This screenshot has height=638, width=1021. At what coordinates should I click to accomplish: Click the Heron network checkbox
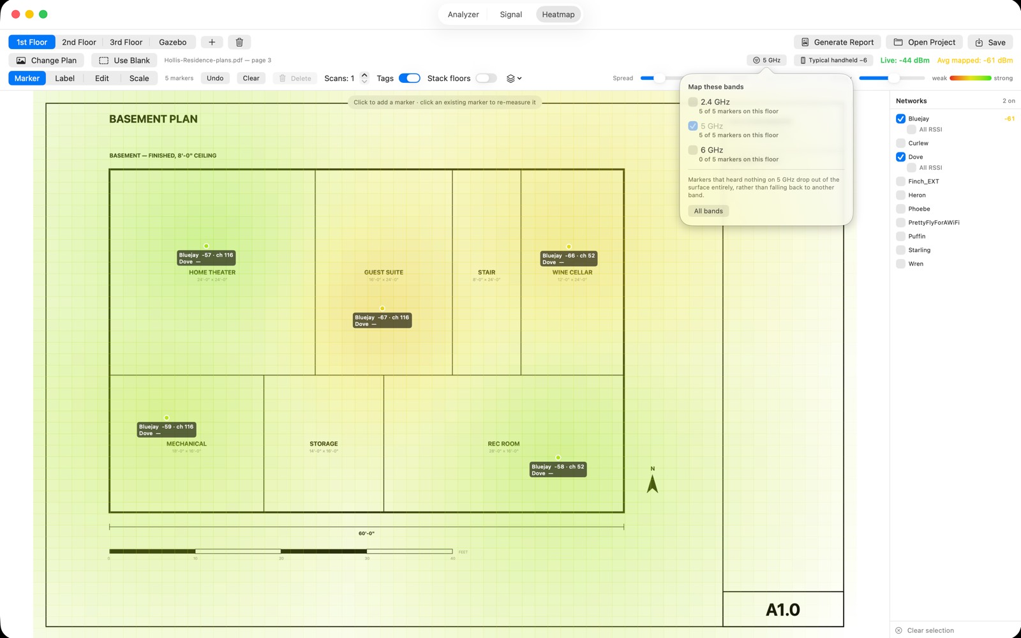click(x=900, y=195)
